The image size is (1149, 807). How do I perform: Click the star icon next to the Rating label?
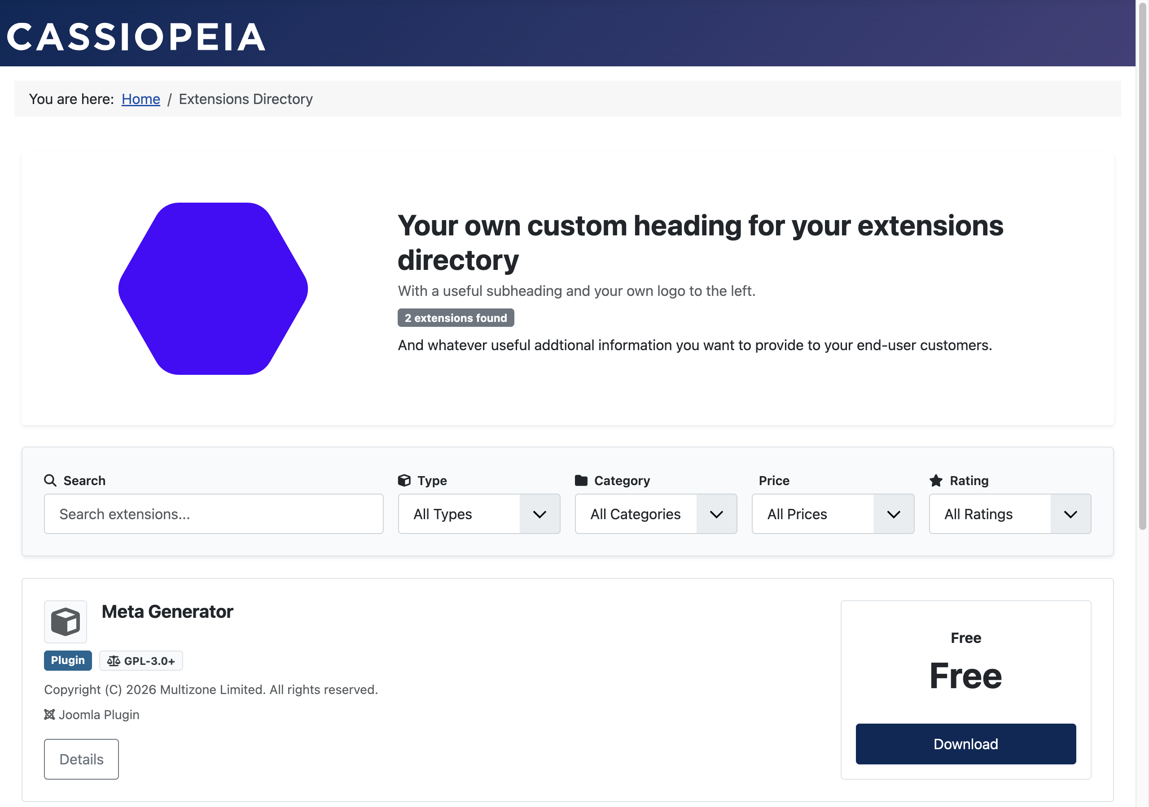935,480
